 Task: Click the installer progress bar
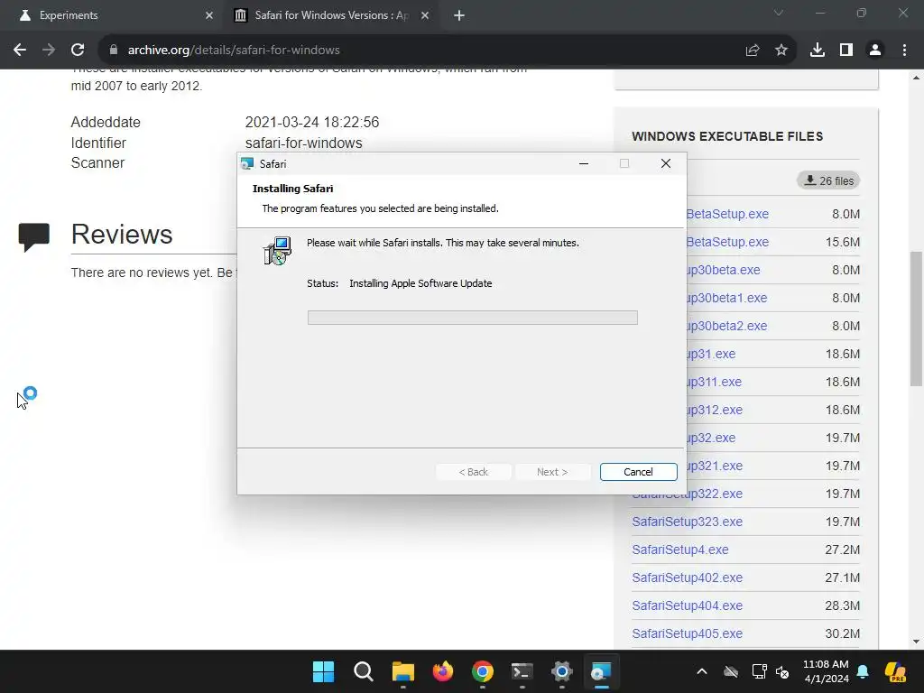472,318
